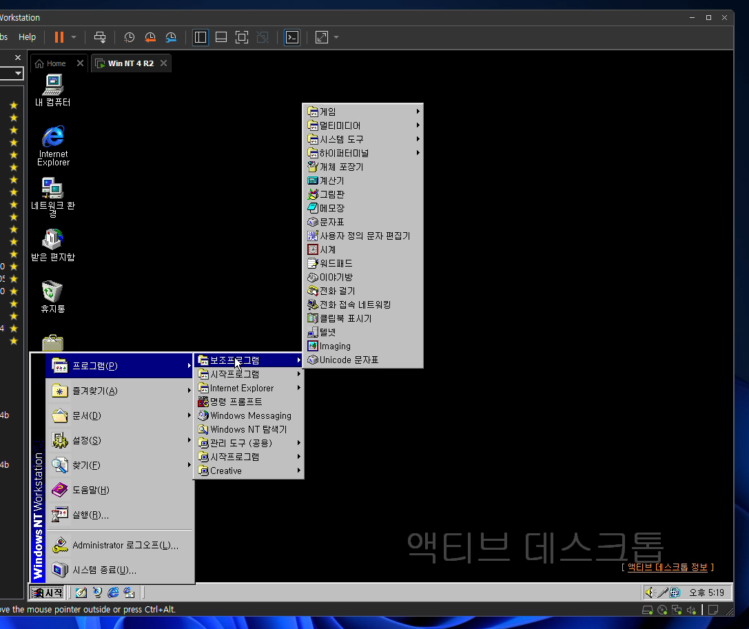Image resolution: width=749 pixels, height=629 pixels.
Task: Click the Show Desktop quick launch icon
Action: coord(81,592)
